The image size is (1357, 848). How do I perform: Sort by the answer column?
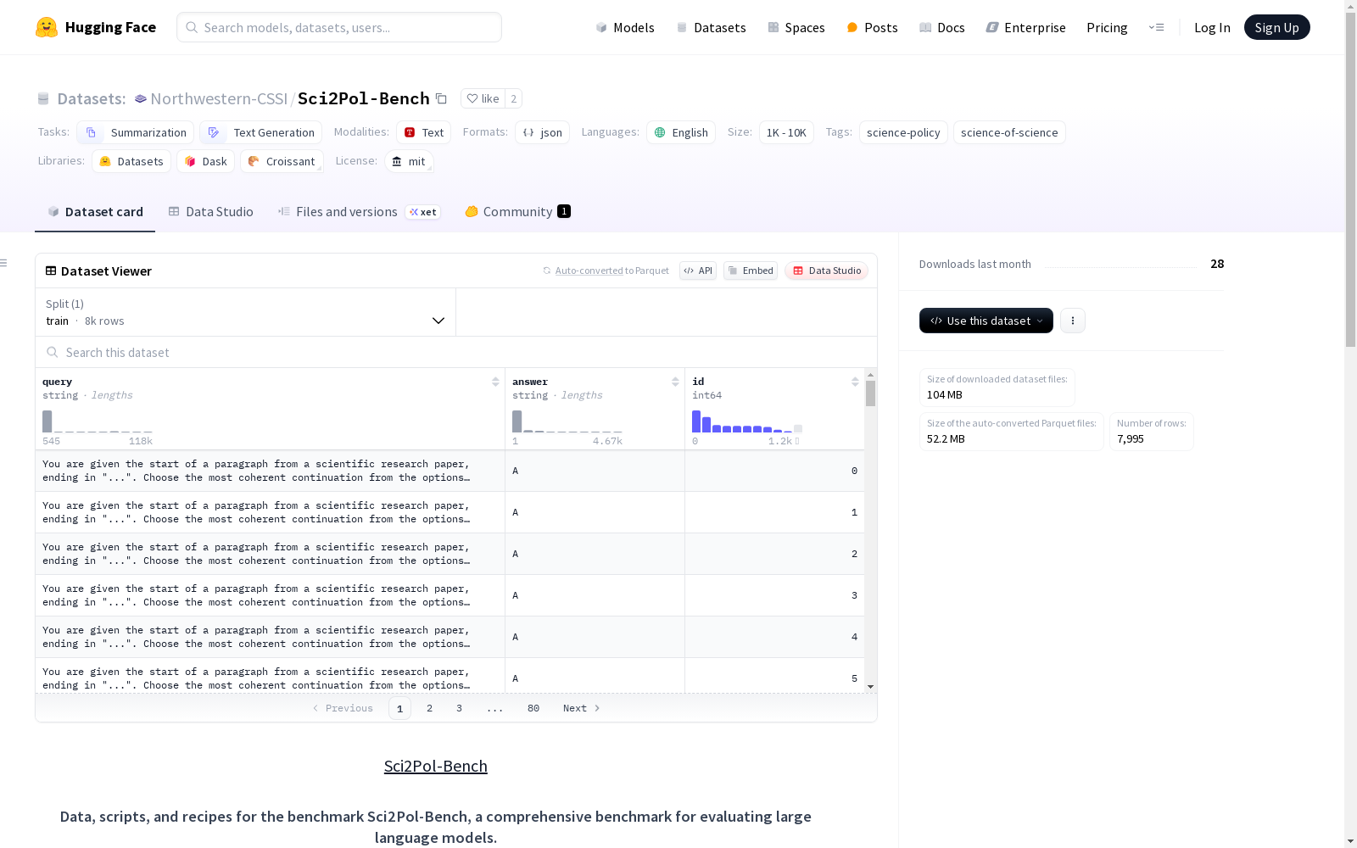675,382
